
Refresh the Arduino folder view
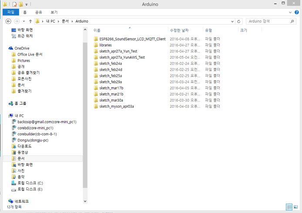point(238,21)
